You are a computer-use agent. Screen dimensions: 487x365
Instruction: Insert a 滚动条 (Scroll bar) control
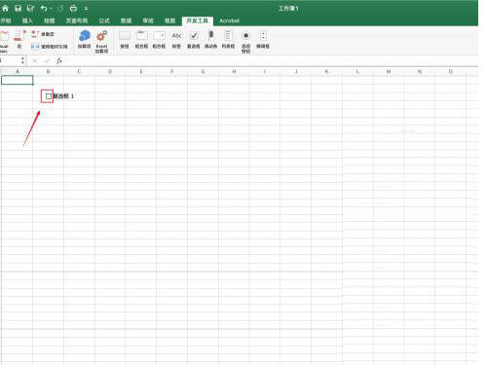[x=211, y=40]
